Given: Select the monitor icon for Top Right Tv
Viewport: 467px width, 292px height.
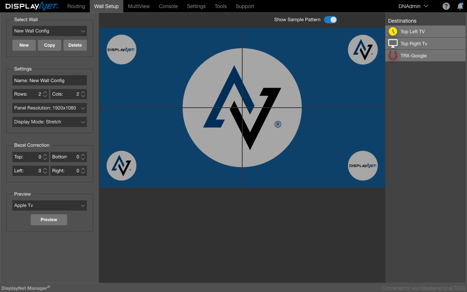Looking at the screenshot, I should pyautogui.click(x=393, y=43).
